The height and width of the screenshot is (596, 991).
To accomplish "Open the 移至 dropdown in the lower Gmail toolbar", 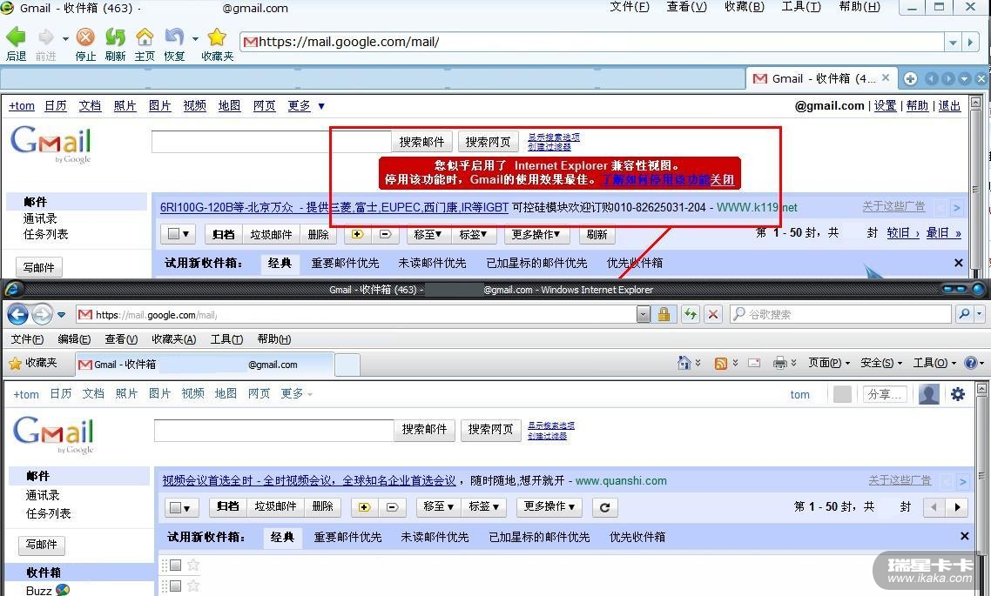I will coord(439,506).
